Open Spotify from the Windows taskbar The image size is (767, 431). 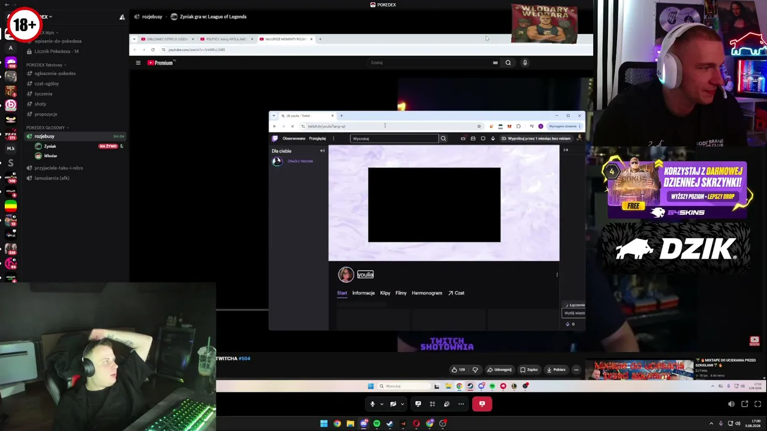pos(376,424)
